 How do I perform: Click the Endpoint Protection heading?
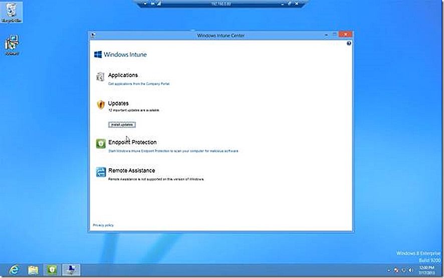pos(132,142)
